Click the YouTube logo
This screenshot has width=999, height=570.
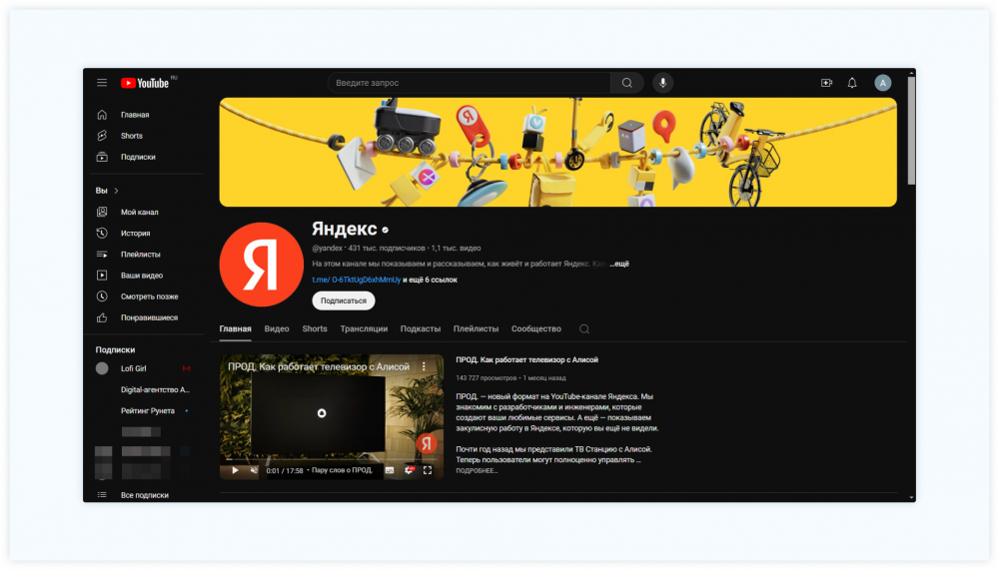(145, 83)
